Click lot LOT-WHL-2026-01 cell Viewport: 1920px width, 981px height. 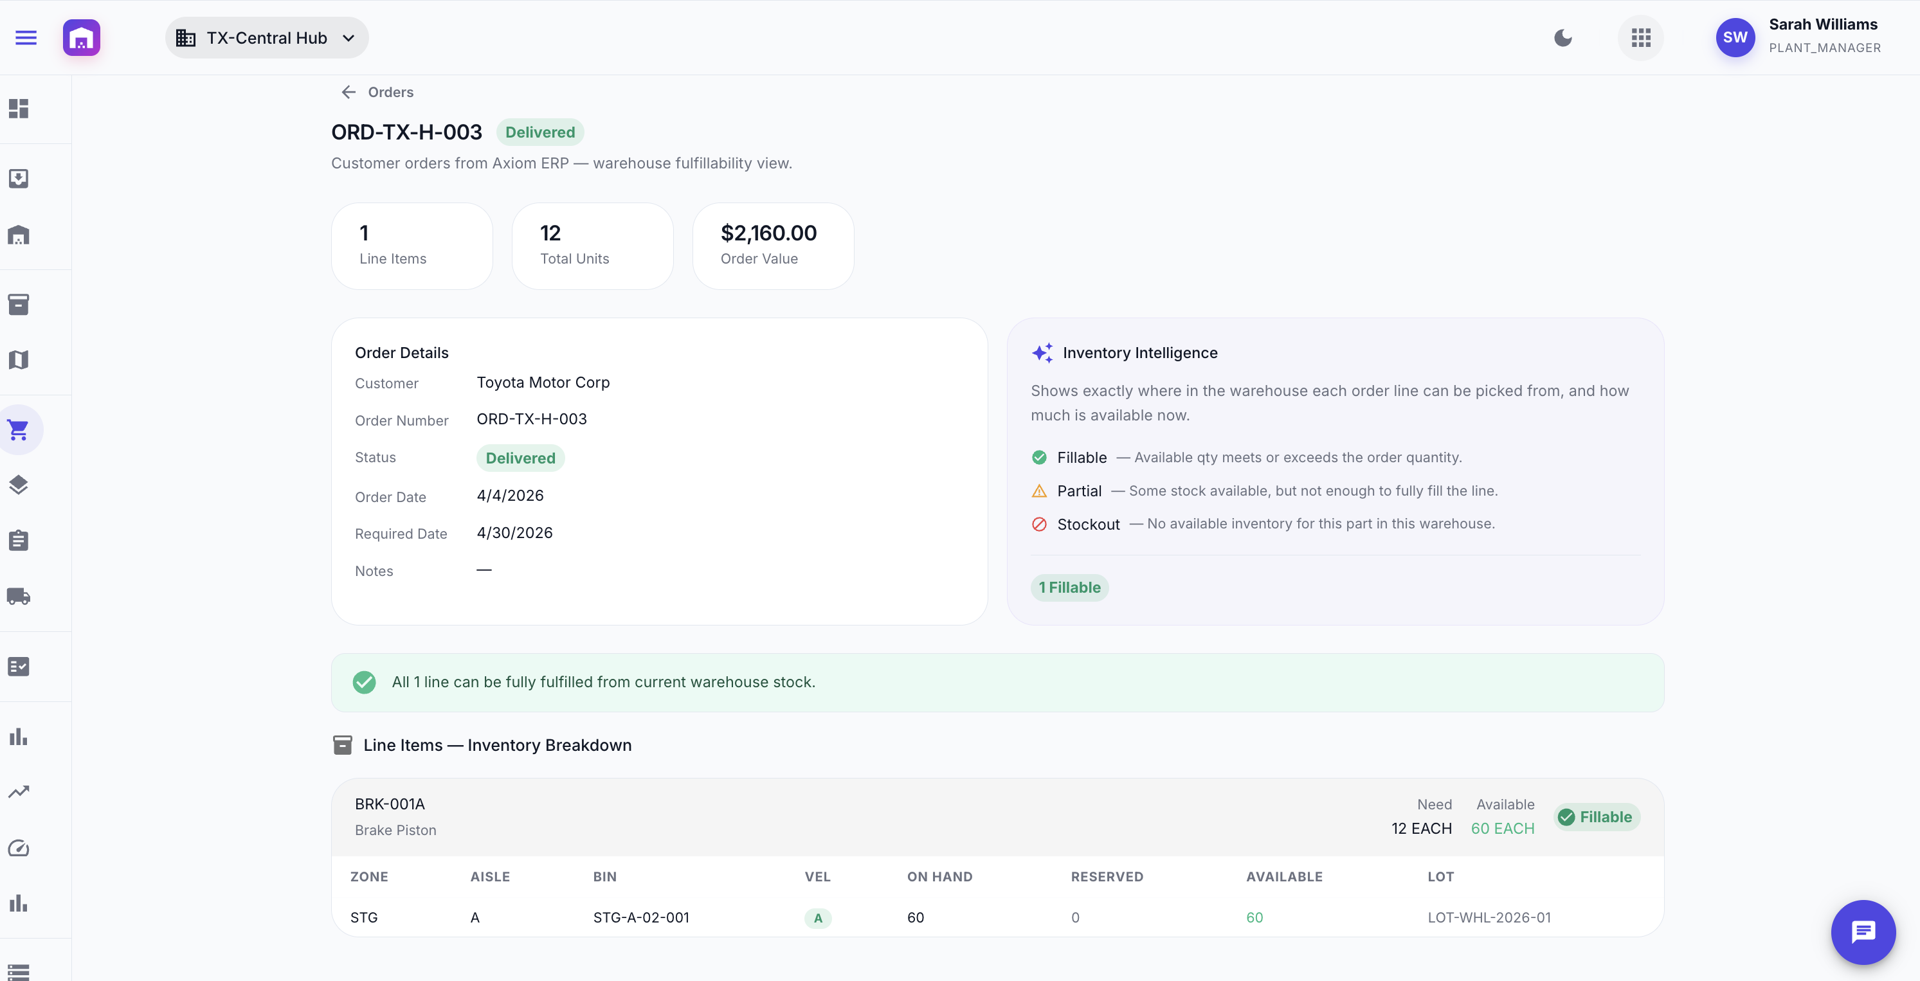[1489, 917]
